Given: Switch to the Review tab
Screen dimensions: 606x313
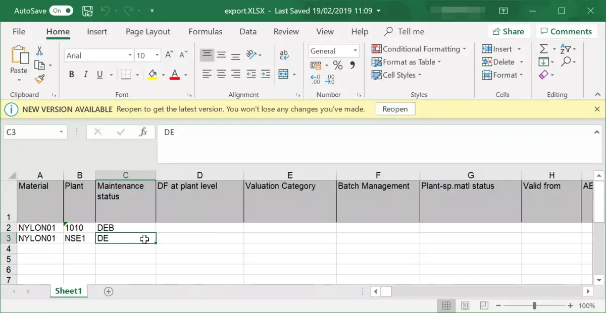Looking at the screenshot, I should (286, 31).
